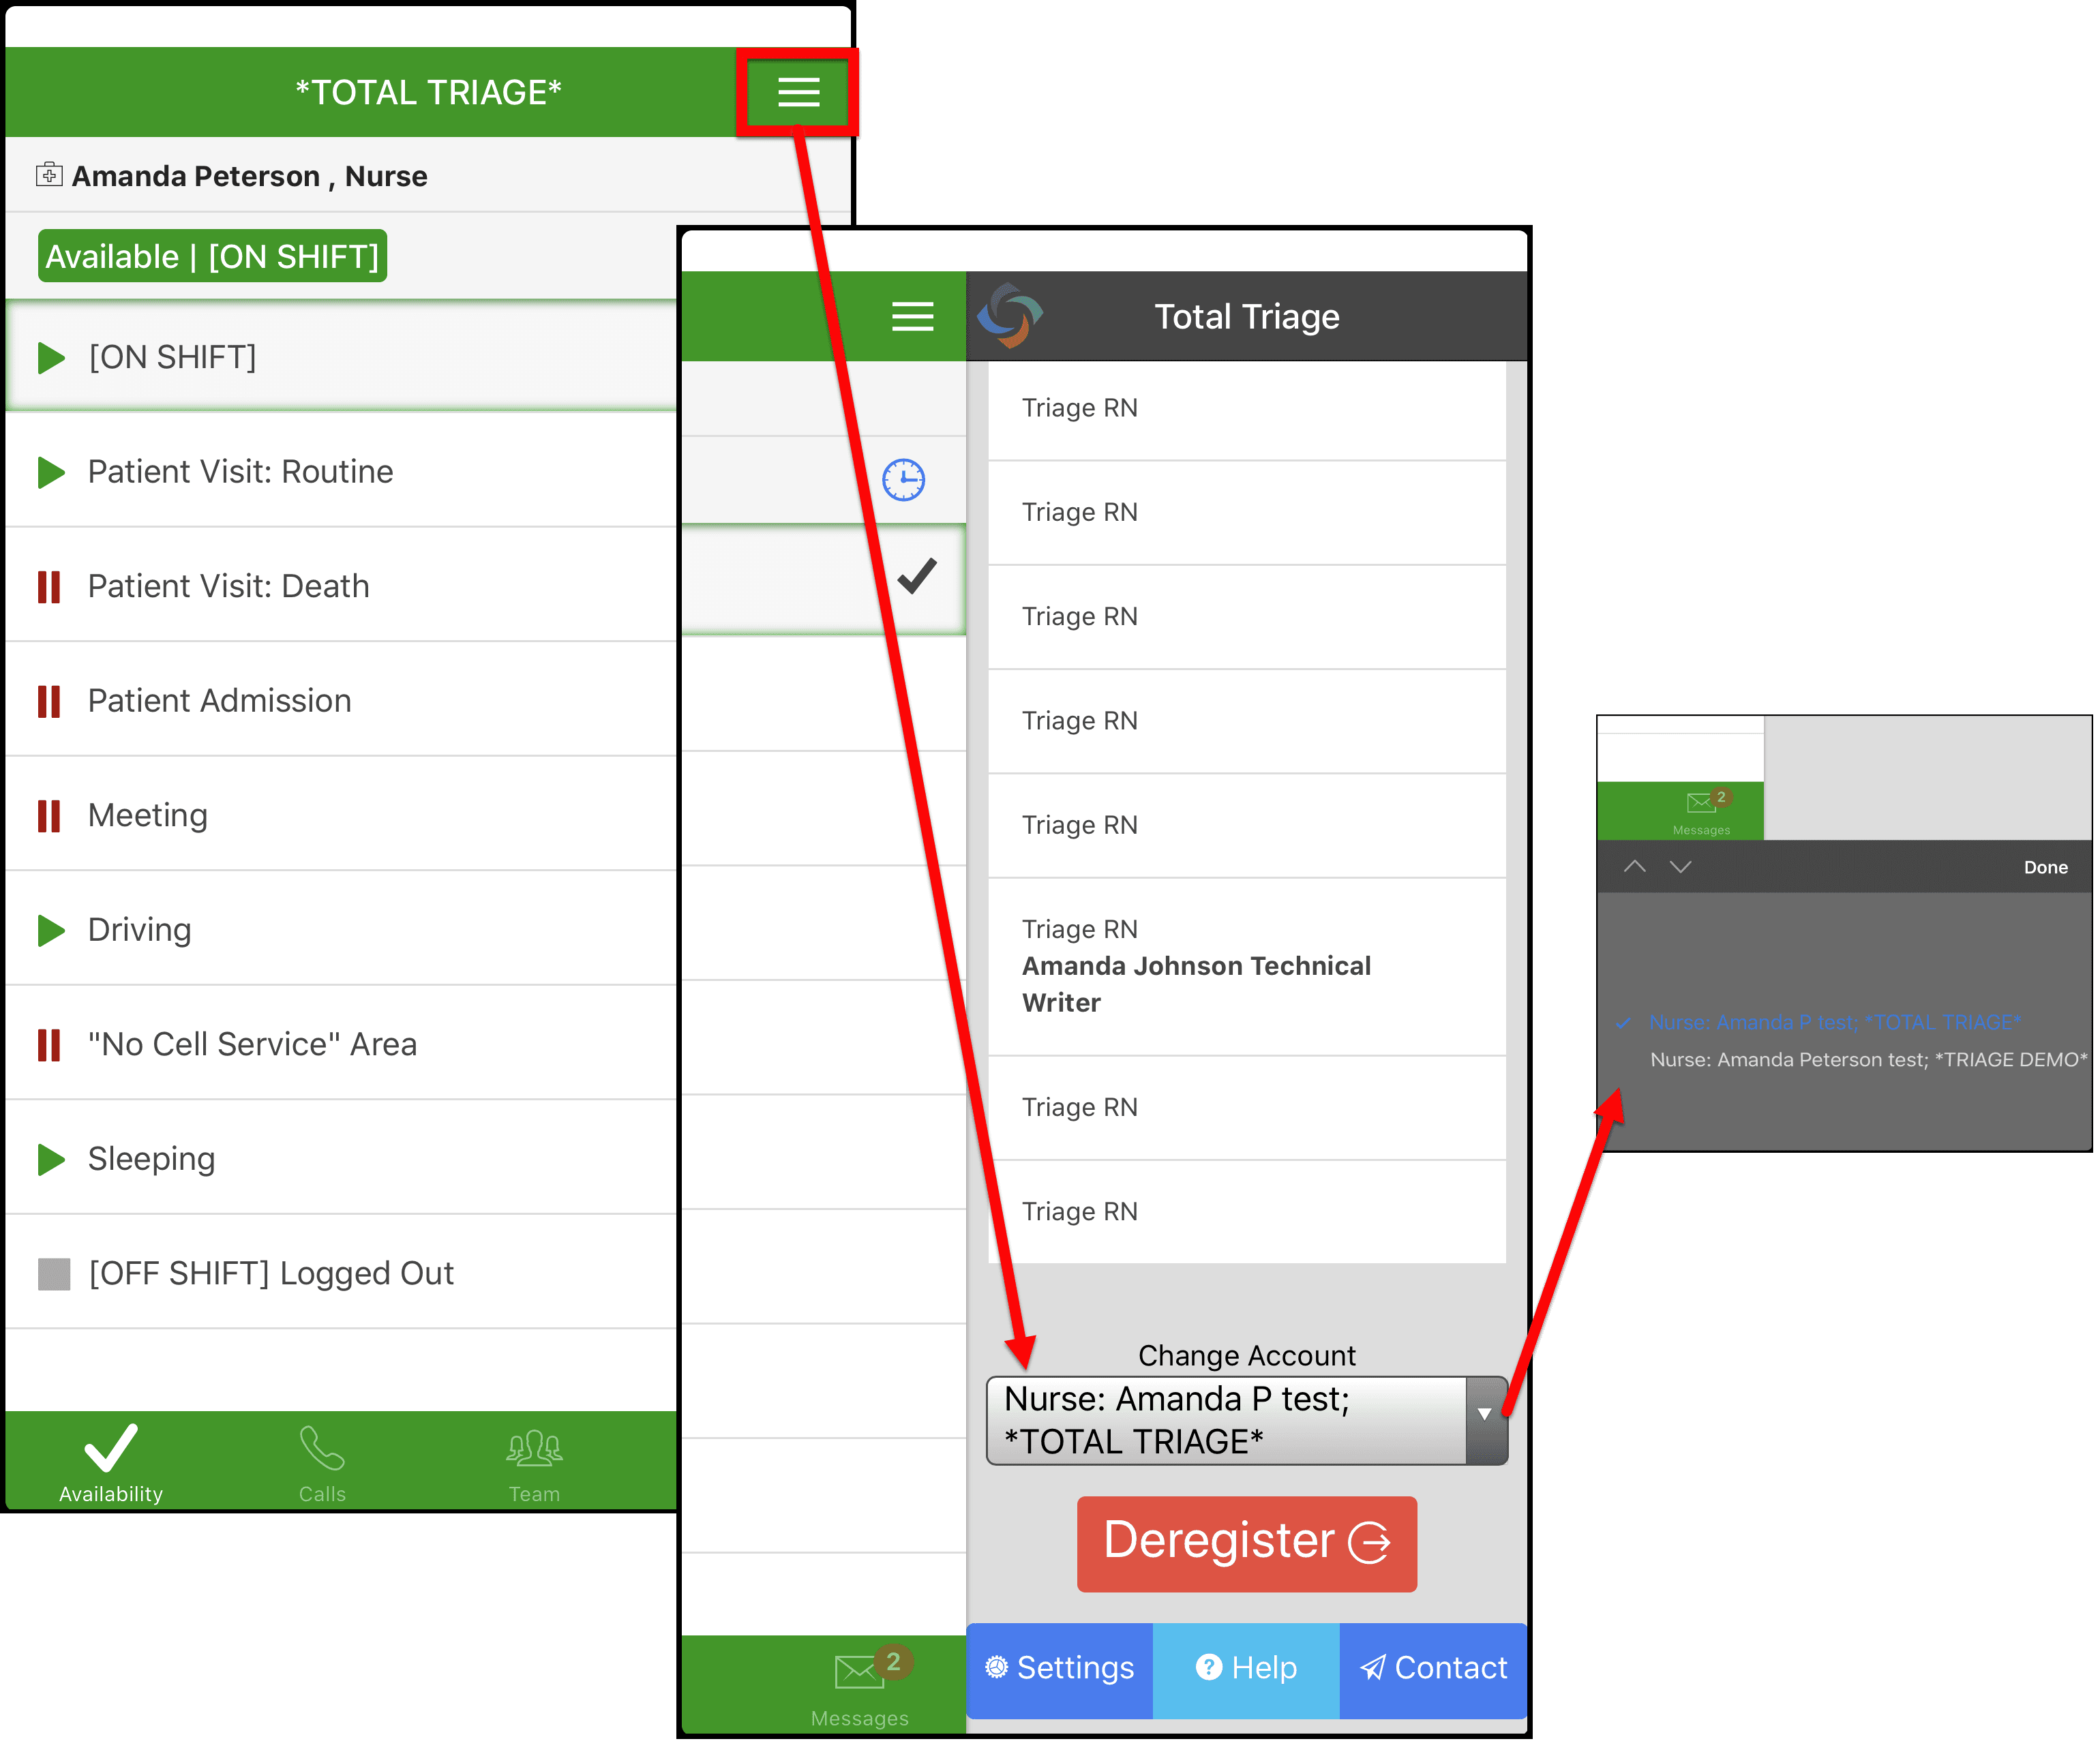Image resolution: width=2100 pixels, height=1752 pixels.
Task: Switch to the Team tab
Action: [534, 1463]
